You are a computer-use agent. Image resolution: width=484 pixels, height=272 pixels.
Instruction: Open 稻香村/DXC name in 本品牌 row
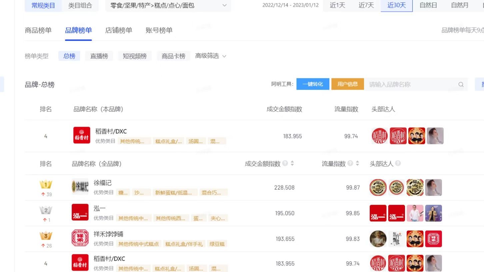pos(111,131)
